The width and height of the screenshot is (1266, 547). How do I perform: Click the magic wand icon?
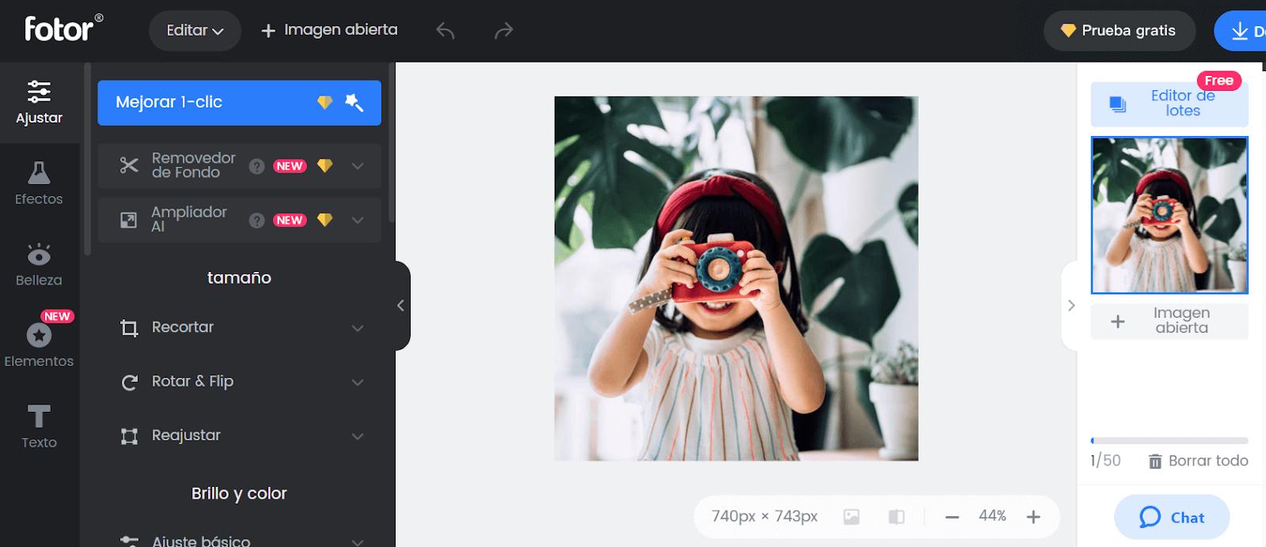(x=354, y=103)
